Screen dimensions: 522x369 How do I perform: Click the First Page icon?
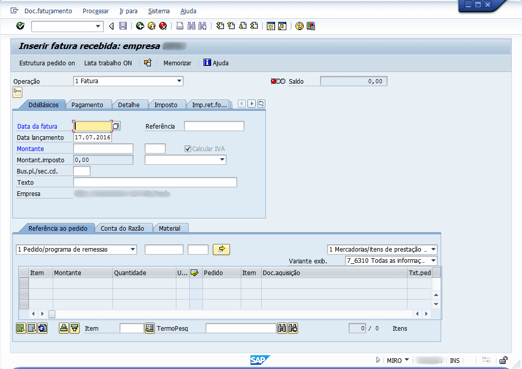[220, 26]
